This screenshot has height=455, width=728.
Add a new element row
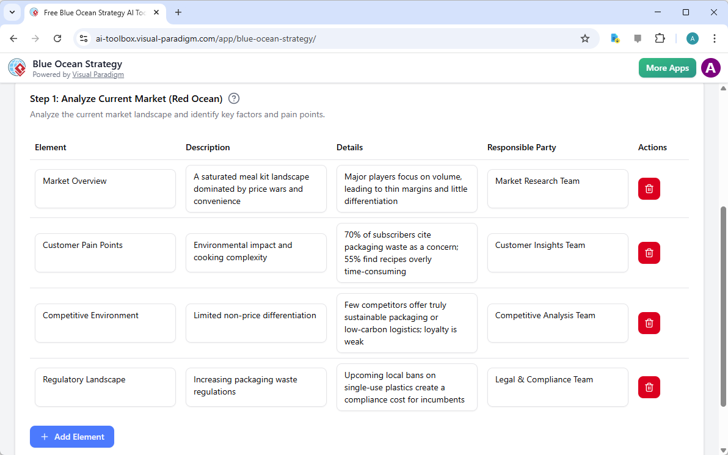tap(71, 437)
